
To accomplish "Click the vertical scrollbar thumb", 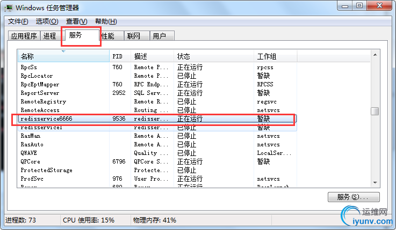I will tap(375, 111).
